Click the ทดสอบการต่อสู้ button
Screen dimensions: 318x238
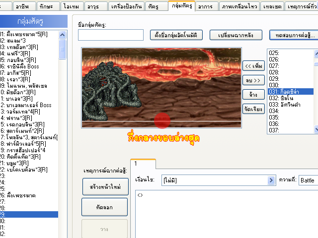(x=294, y=35)
